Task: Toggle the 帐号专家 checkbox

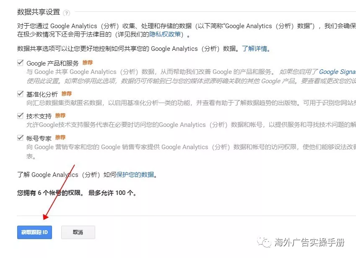Action: (20, 137)
